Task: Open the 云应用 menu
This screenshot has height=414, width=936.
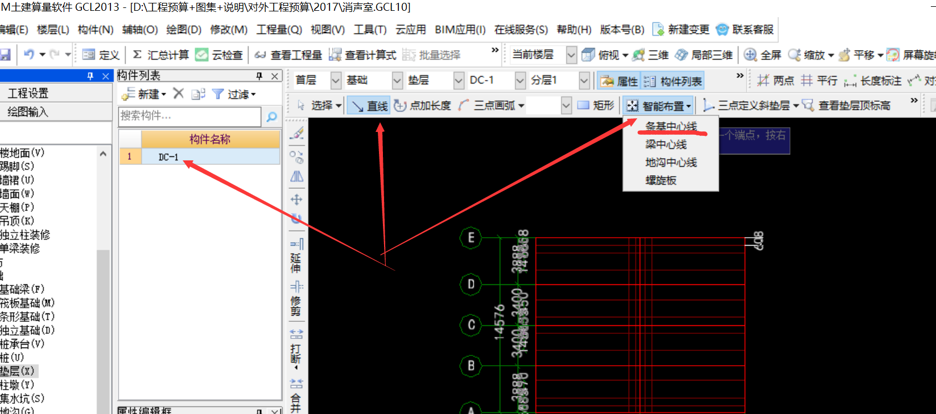Action: coord(411,30)
